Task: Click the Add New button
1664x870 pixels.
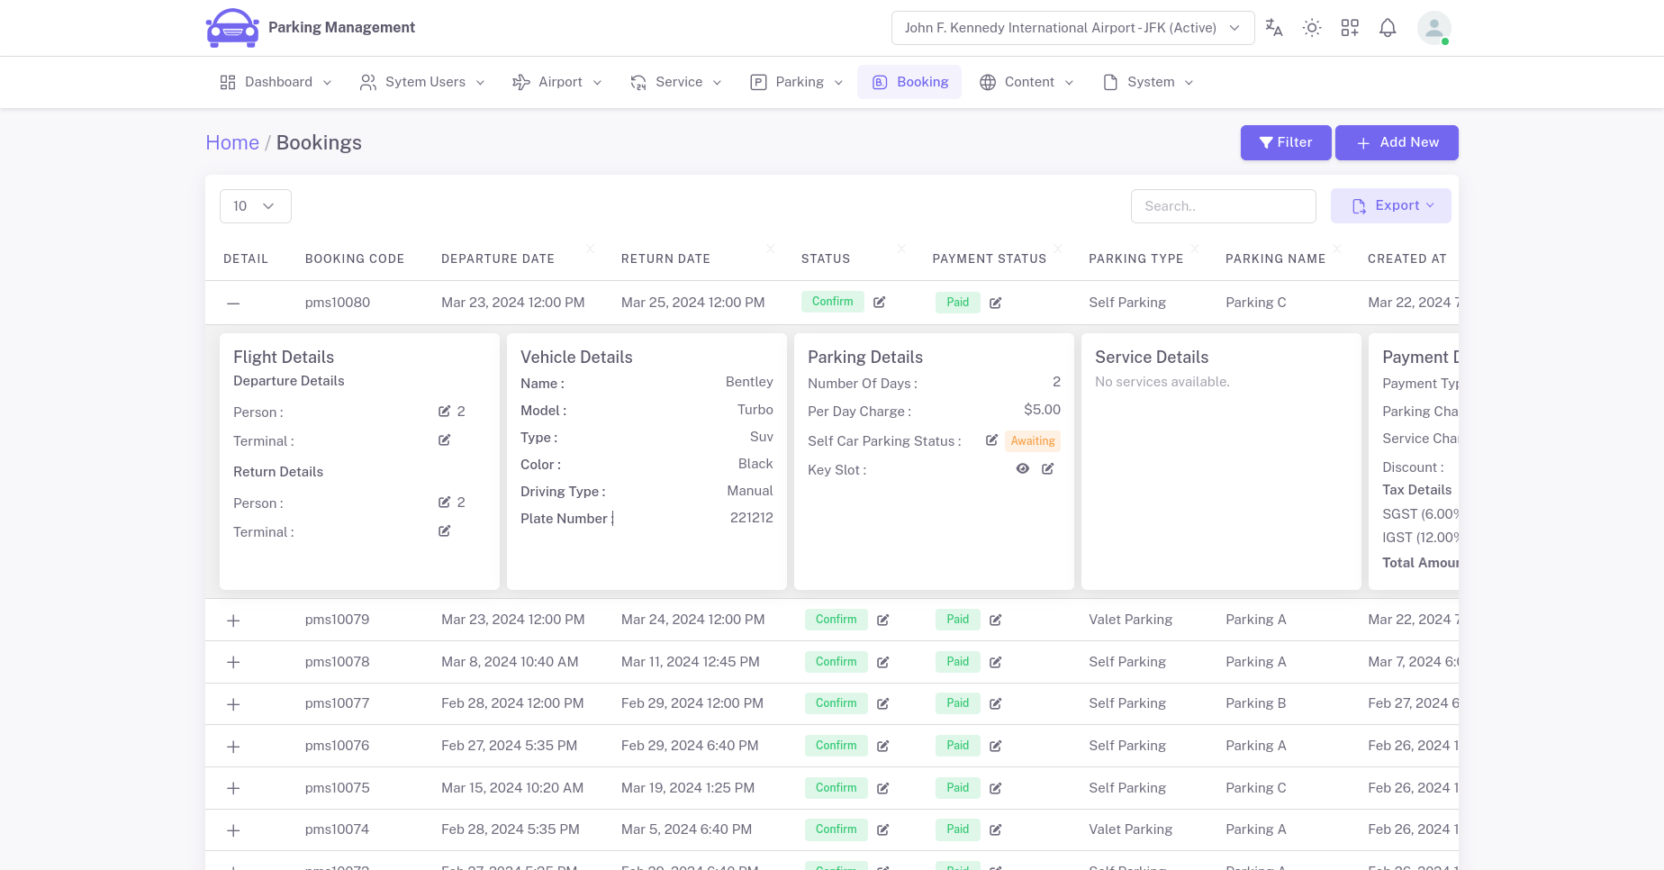Action: [x=1397, y=142]
